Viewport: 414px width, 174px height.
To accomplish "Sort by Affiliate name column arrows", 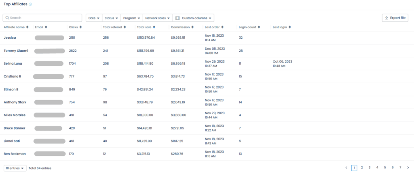I will coord(27,27).
